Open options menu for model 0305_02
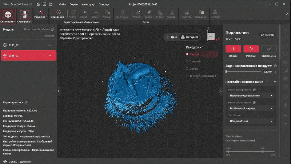Viewport: 291px width, 164px height. coord(49,45)
